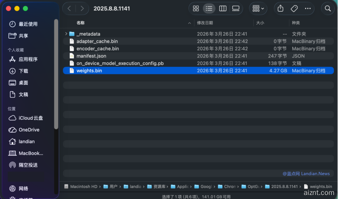Click landia folder in the path bar
The width and height of the screenshot is (338, 199).
pyautogui.click(x=133, y=187)
